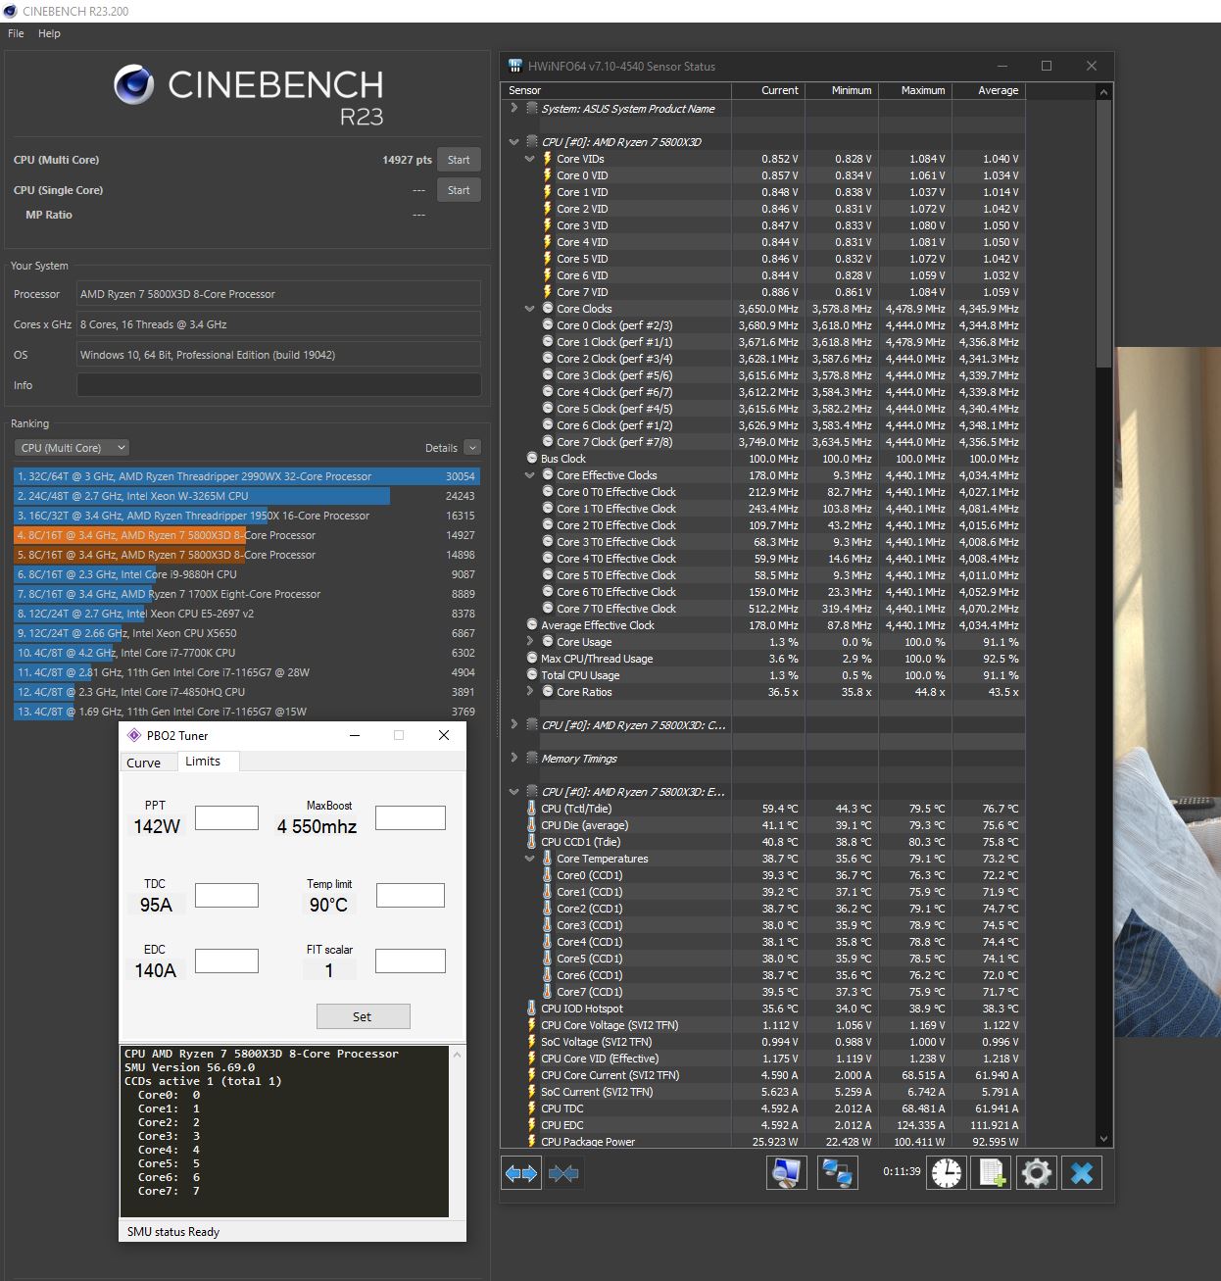1221x1281 pixels.
Task: Click the CPU CCD1 (Tdie) thermometer icon
Action: (531, 842)
